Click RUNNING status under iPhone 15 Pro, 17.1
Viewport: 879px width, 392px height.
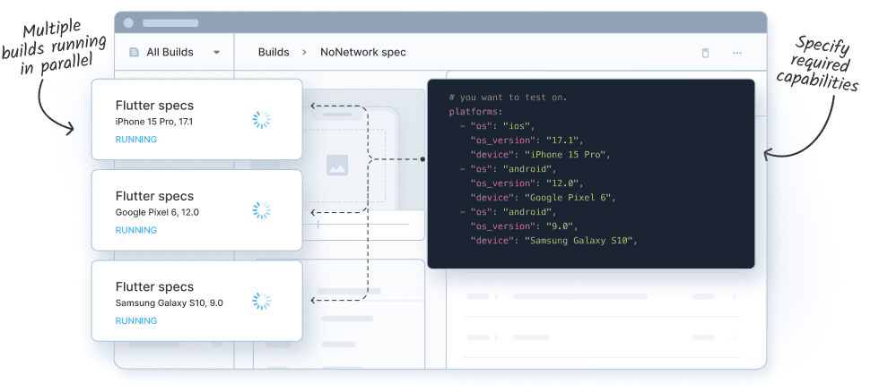click(136, 140)
